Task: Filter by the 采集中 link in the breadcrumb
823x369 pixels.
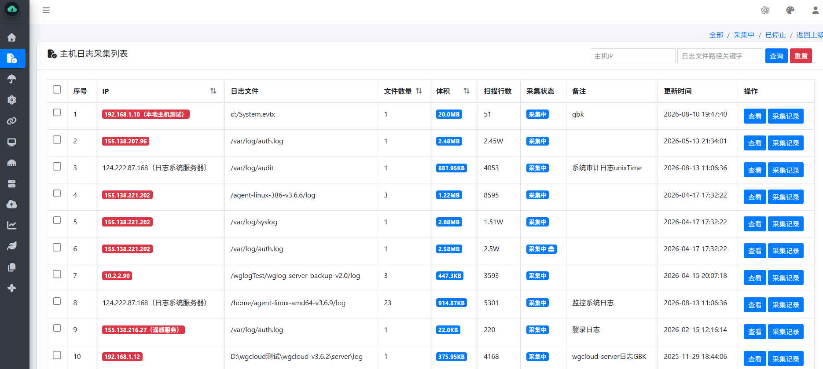Action: coord(744,35)
